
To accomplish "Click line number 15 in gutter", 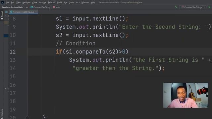I will tap(13, 77).
